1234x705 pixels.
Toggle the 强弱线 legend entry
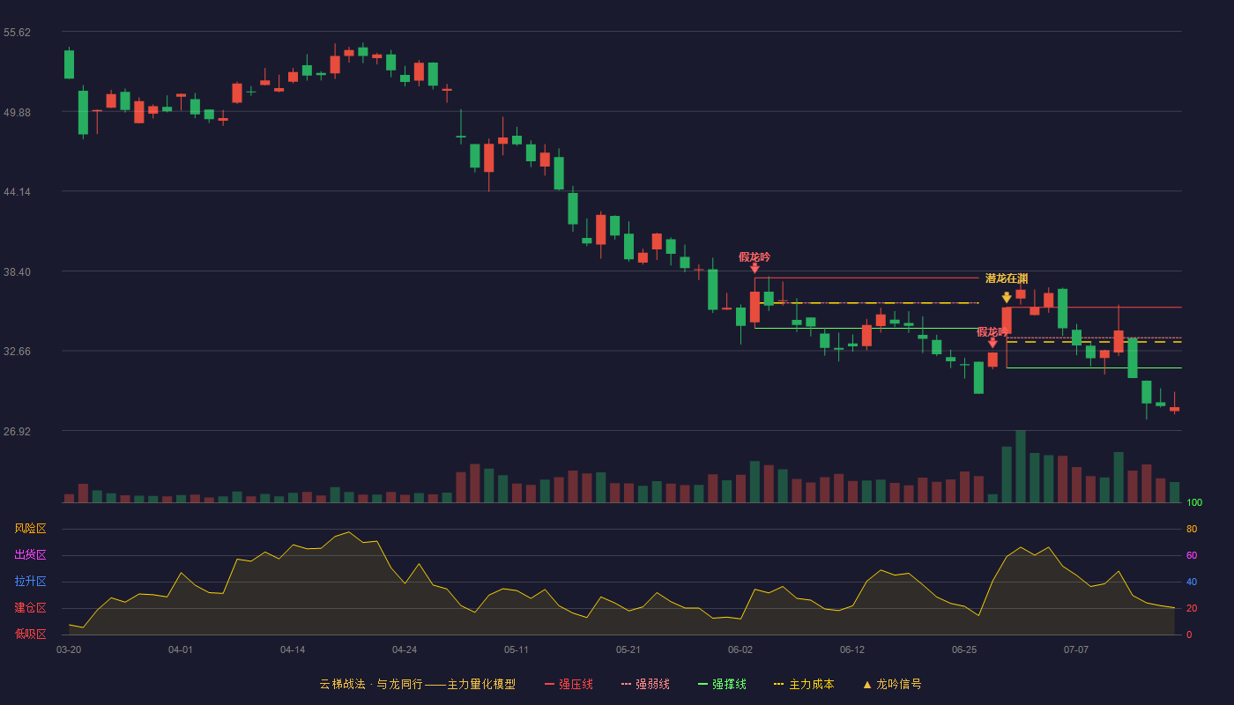tap(645, 684)
